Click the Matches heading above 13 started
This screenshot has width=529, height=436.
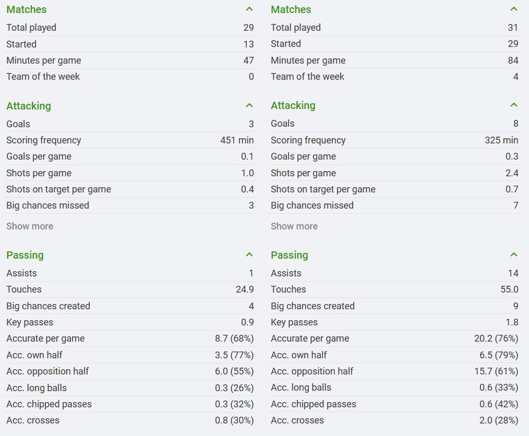point(26,9)
